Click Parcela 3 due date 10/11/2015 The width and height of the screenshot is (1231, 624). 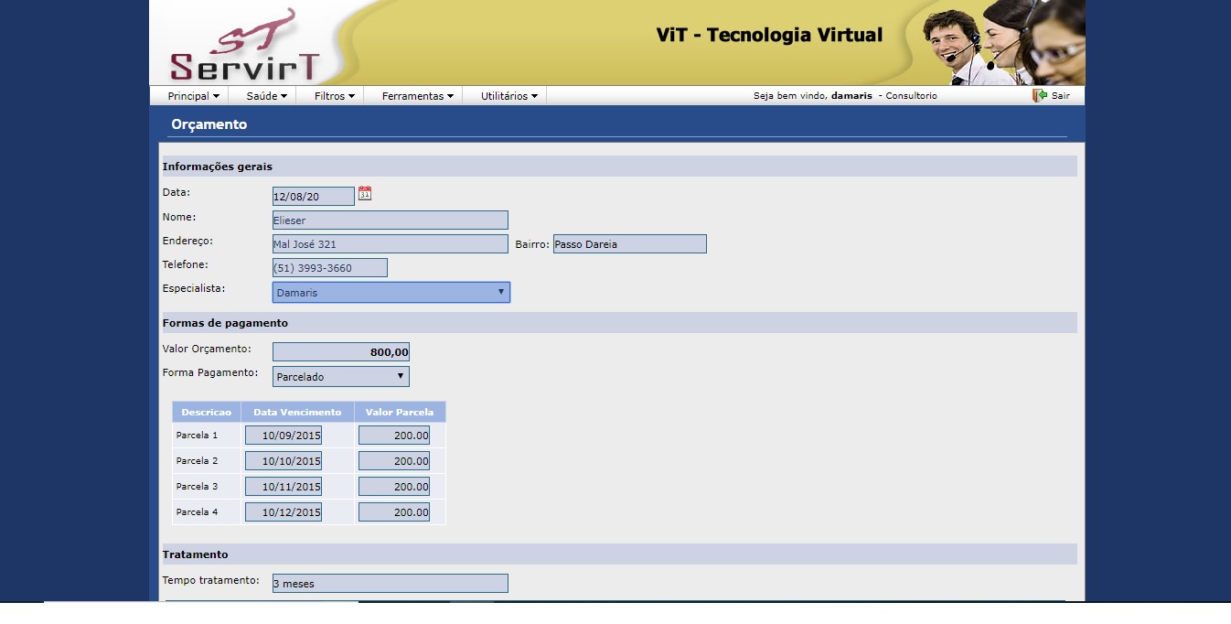284,487
